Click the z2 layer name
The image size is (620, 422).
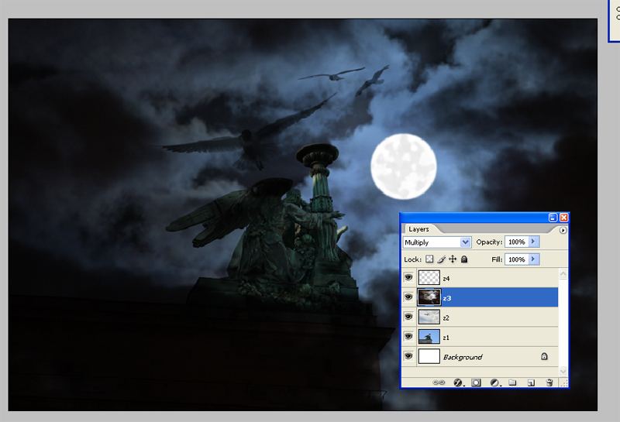[446, 318]
